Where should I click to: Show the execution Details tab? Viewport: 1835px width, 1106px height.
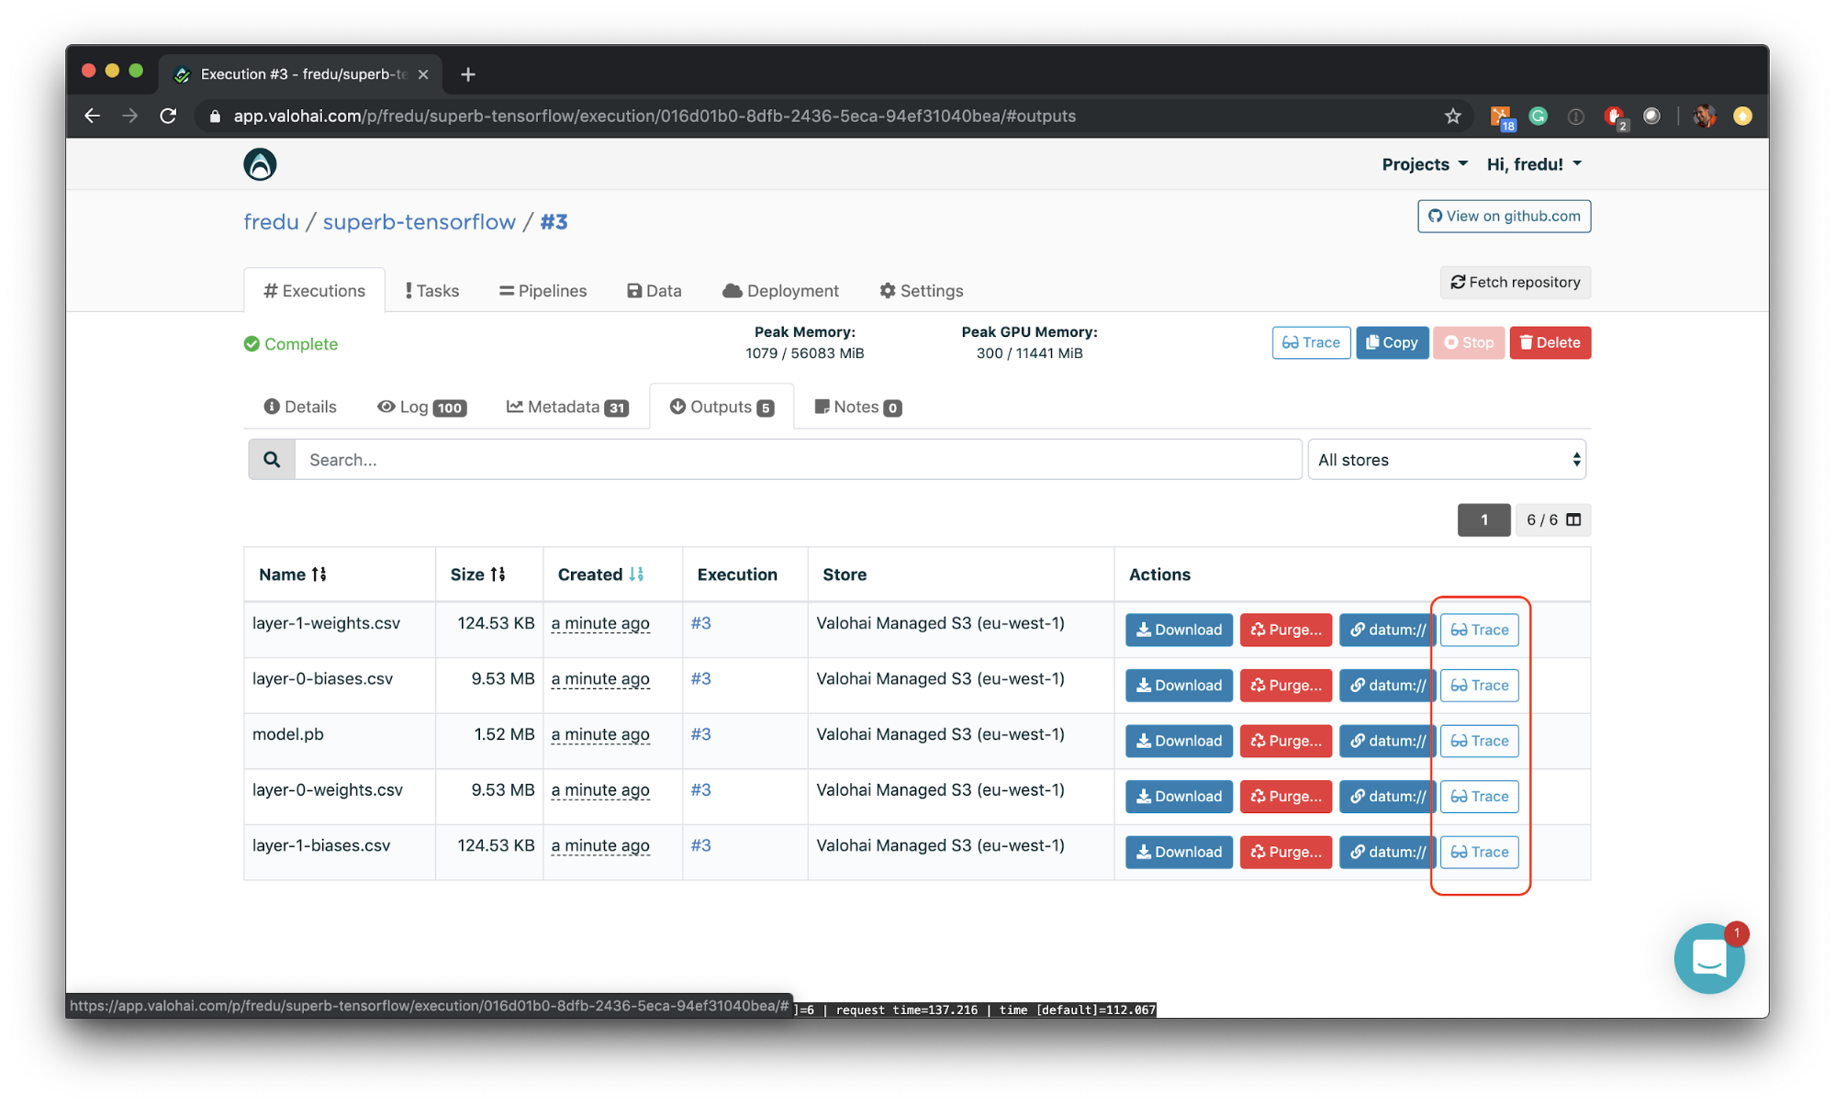pos(300,407)
